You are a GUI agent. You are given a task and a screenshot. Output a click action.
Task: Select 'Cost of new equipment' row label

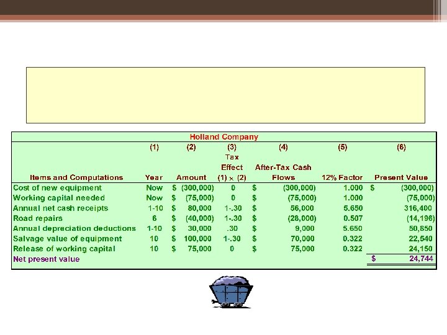pos(57,188)
